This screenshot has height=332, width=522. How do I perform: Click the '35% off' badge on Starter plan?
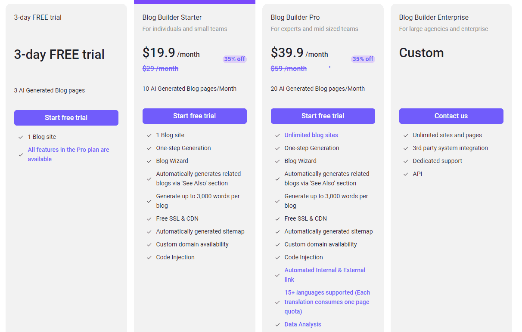click(235, 59)
